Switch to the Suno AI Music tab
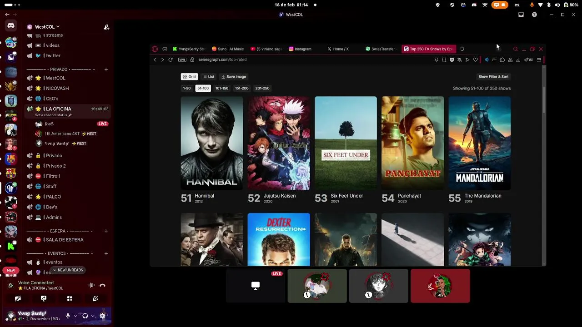This screenshot has height=327, width=582. pyautogui.click(x=228, y=49)
